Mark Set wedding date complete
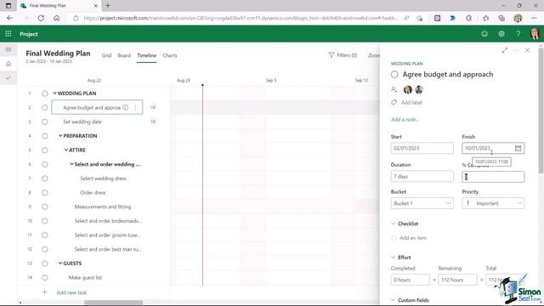Viewport: 544px width, 306px height. [45, 122]
